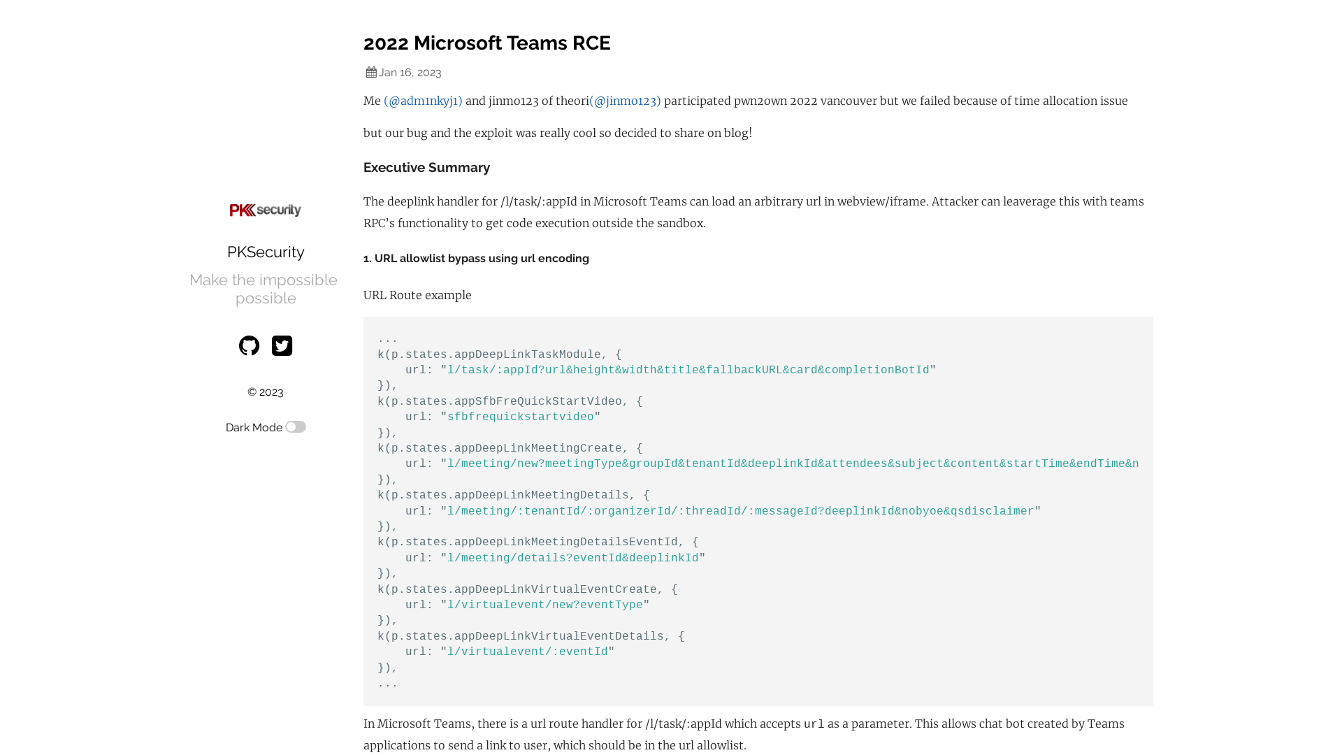Click the PKSecurity GitHub icon
Image resolution: width=1342 pixels, height=755 pixels.
pyautogui.click(x=249, y=345)
